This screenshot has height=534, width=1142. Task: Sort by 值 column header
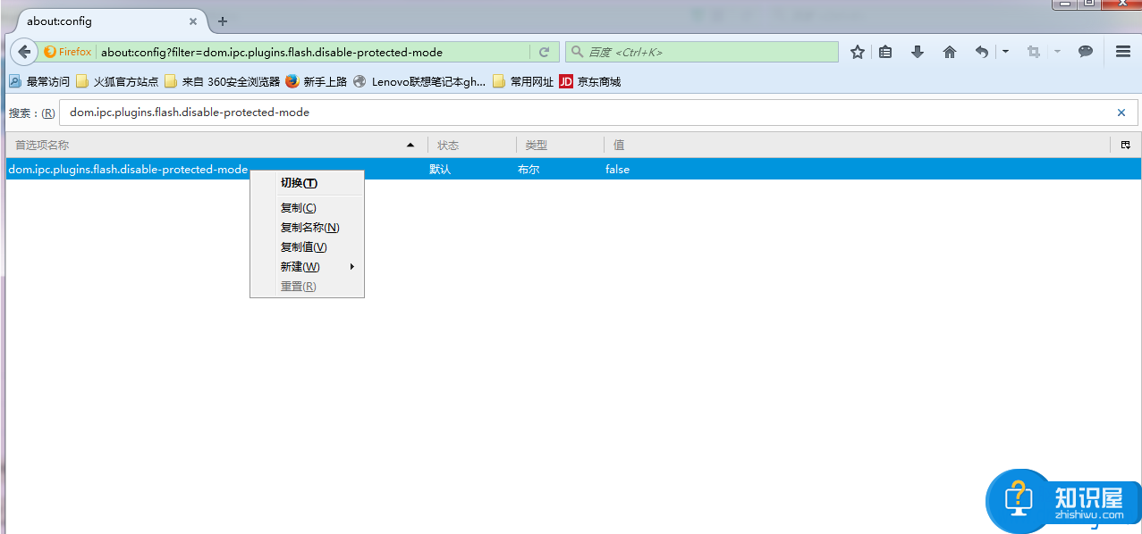pyautogui.click(x=857, y=145)
